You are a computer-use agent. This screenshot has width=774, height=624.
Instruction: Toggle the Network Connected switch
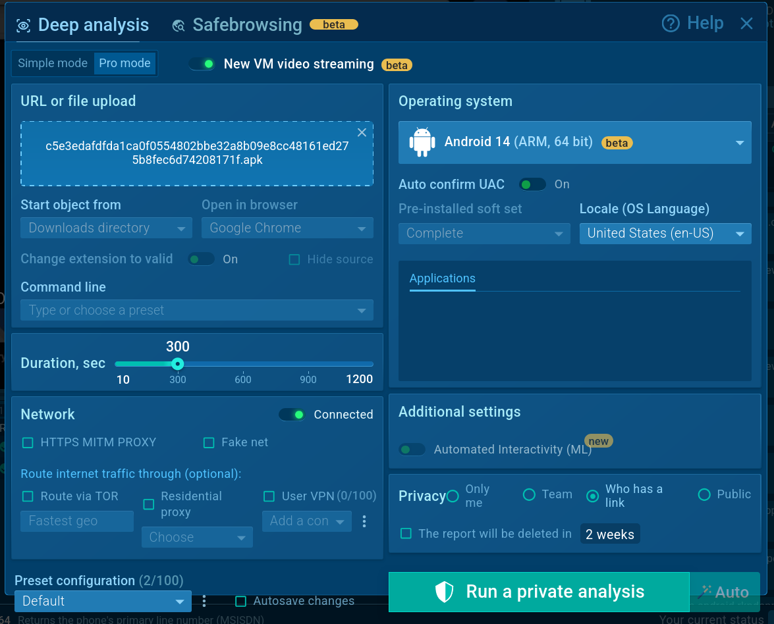[x=292, y=415]
